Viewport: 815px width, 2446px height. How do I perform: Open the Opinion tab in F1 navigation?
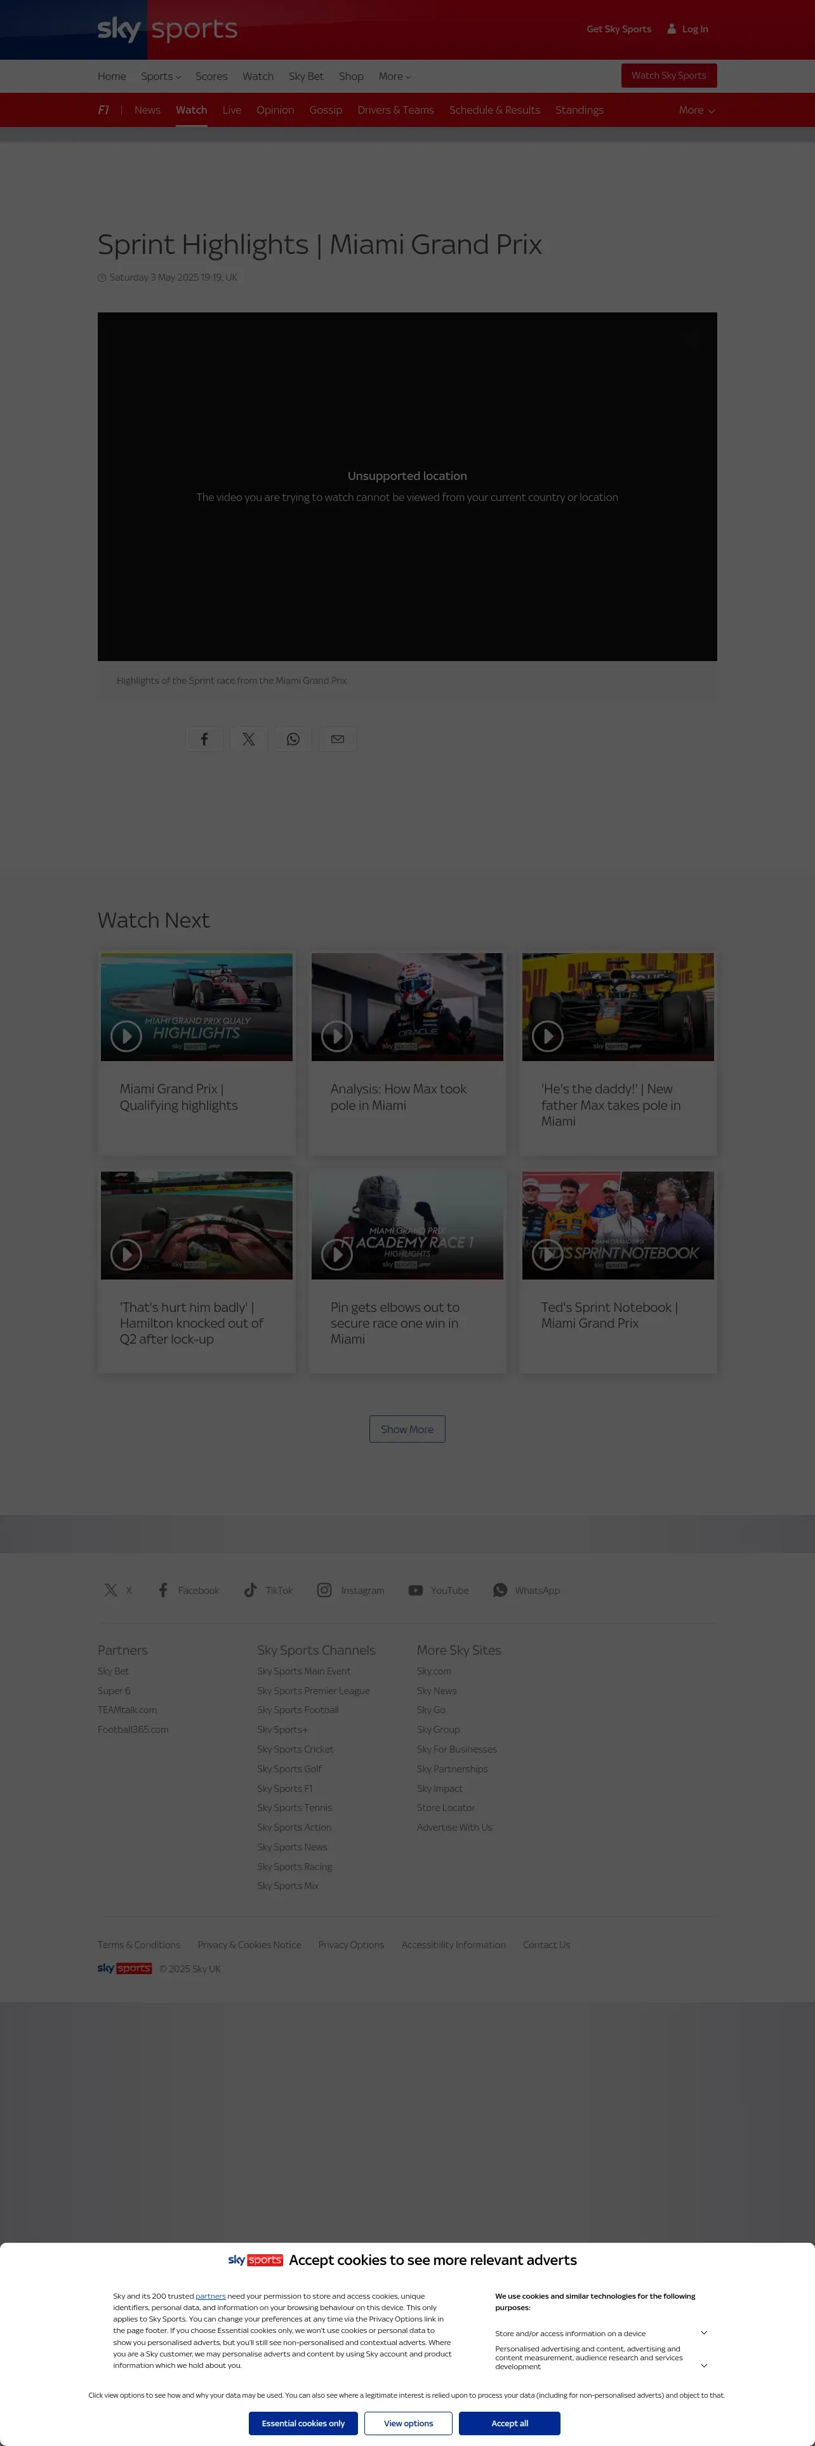pos(275,110)
